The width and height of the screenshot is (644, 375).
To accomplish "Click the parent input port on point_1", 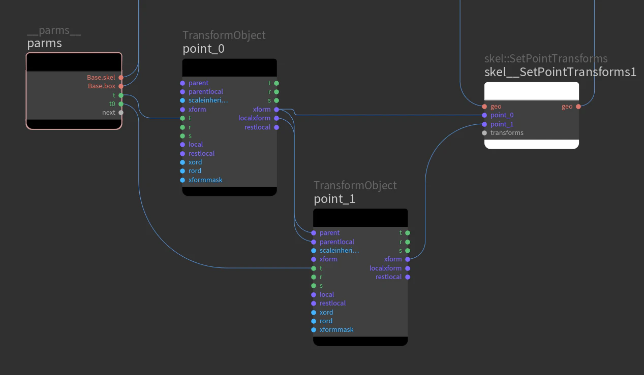I will [x=314, y=233].
